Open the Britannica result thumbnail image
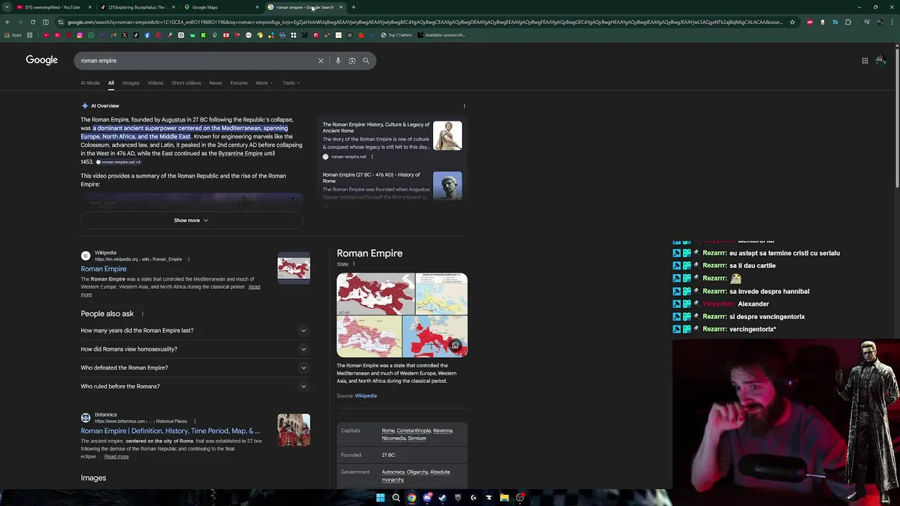 click(x=294, y=430)
